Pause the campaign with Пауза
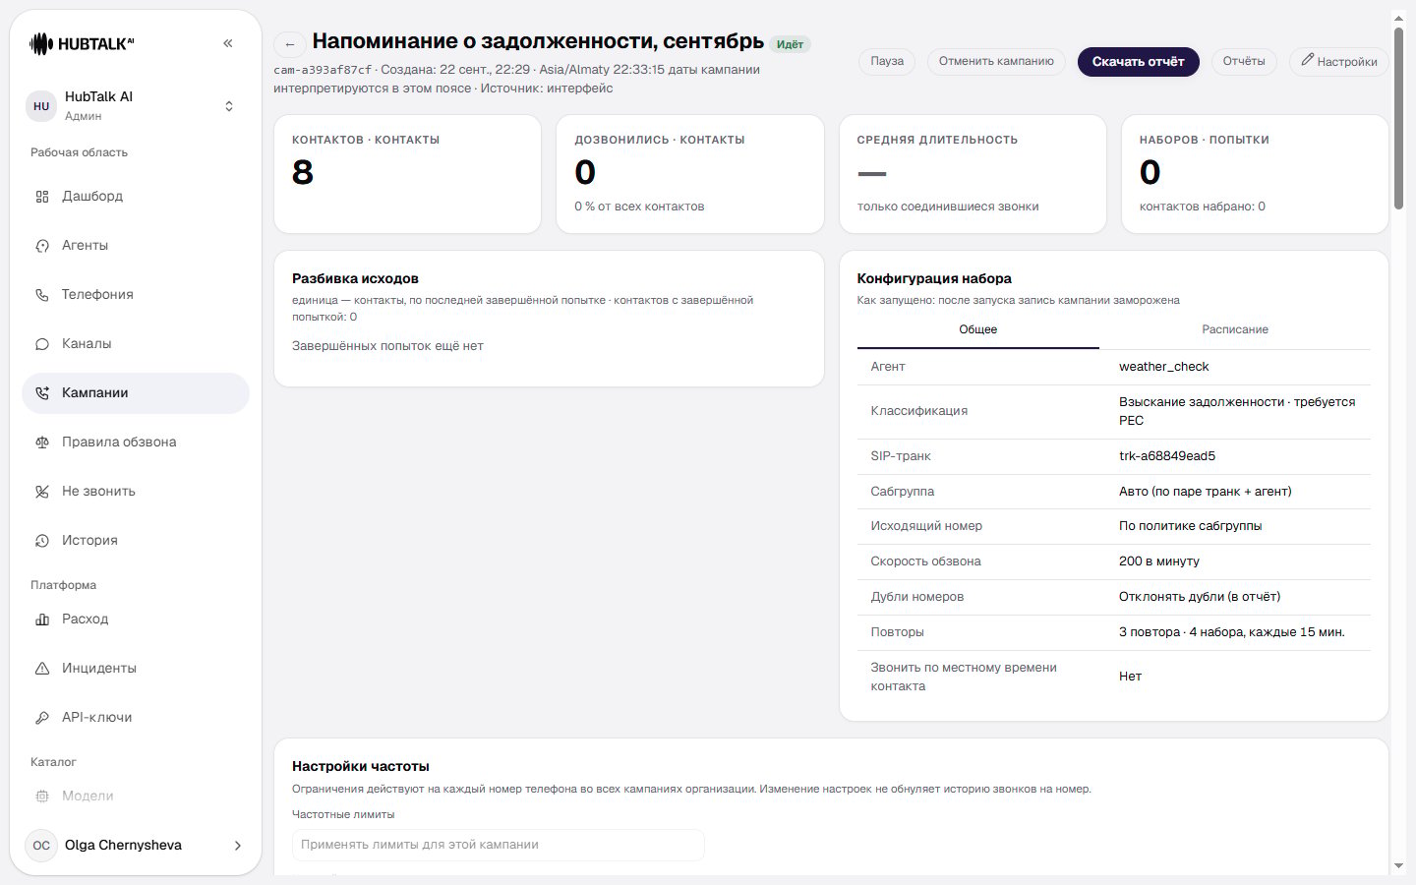The width and height of the screenshot is (1416, 885). 887,61
